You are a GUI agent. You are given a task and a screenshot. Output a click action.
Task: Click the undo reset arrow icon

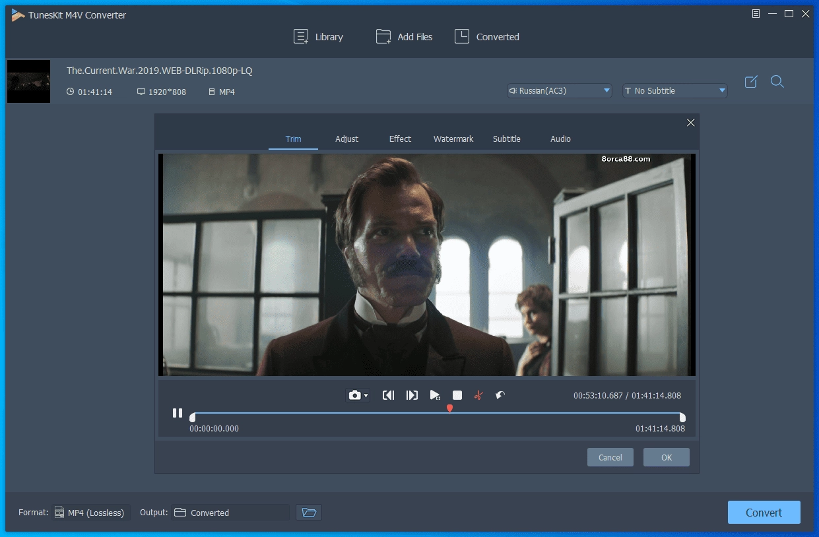tap(500, 395)
